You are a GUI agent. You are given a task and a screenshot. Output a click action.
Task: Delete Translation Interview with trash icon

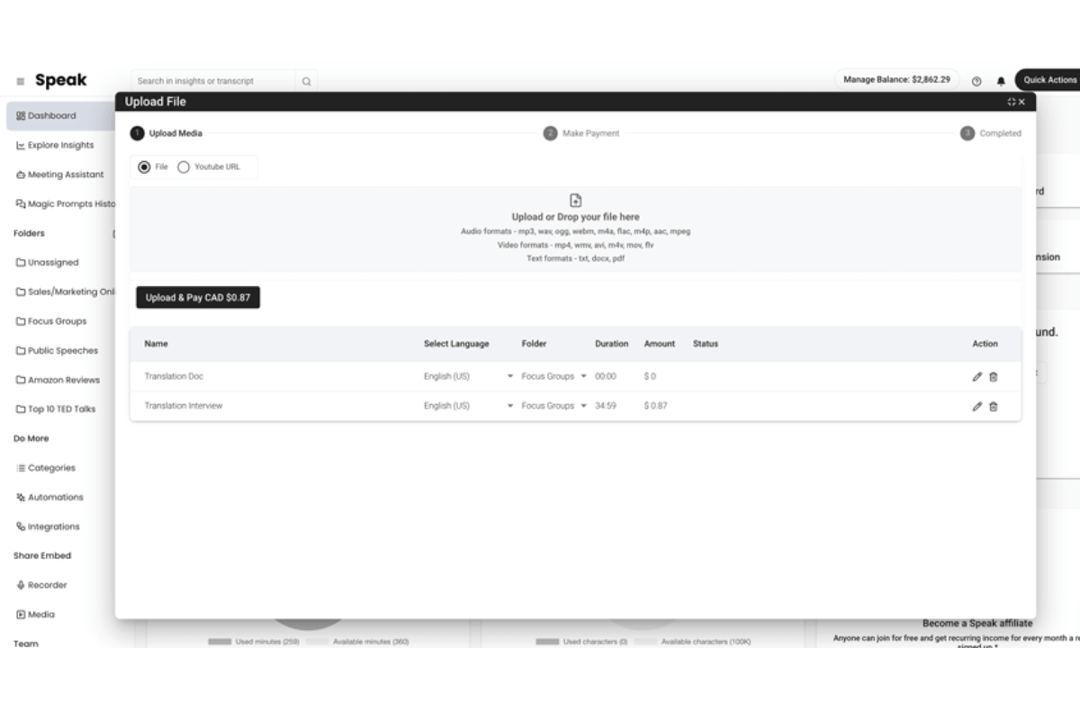pos(994,407)
